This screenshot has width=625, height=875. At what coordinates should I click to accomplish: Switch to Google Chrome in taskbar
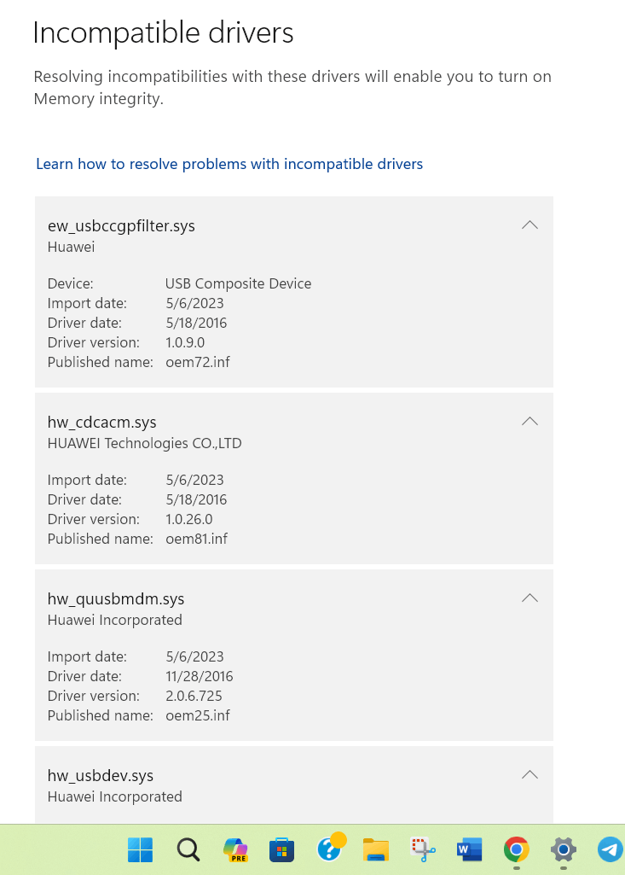(x=516, y=849)
